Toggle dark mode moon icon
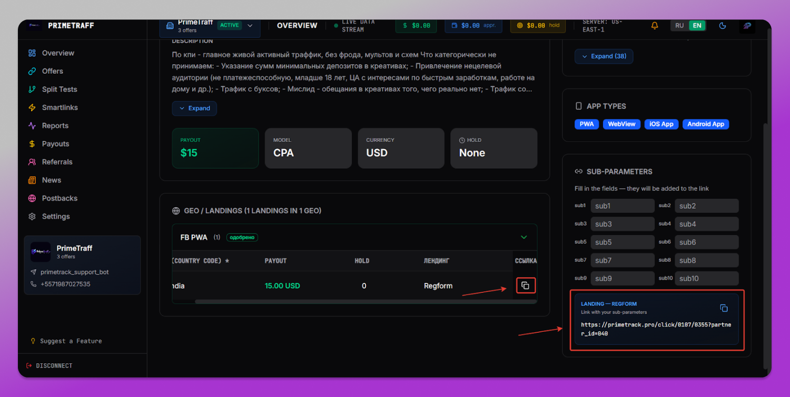Screen dimensions: 790x397 click(x=723, y=25)
